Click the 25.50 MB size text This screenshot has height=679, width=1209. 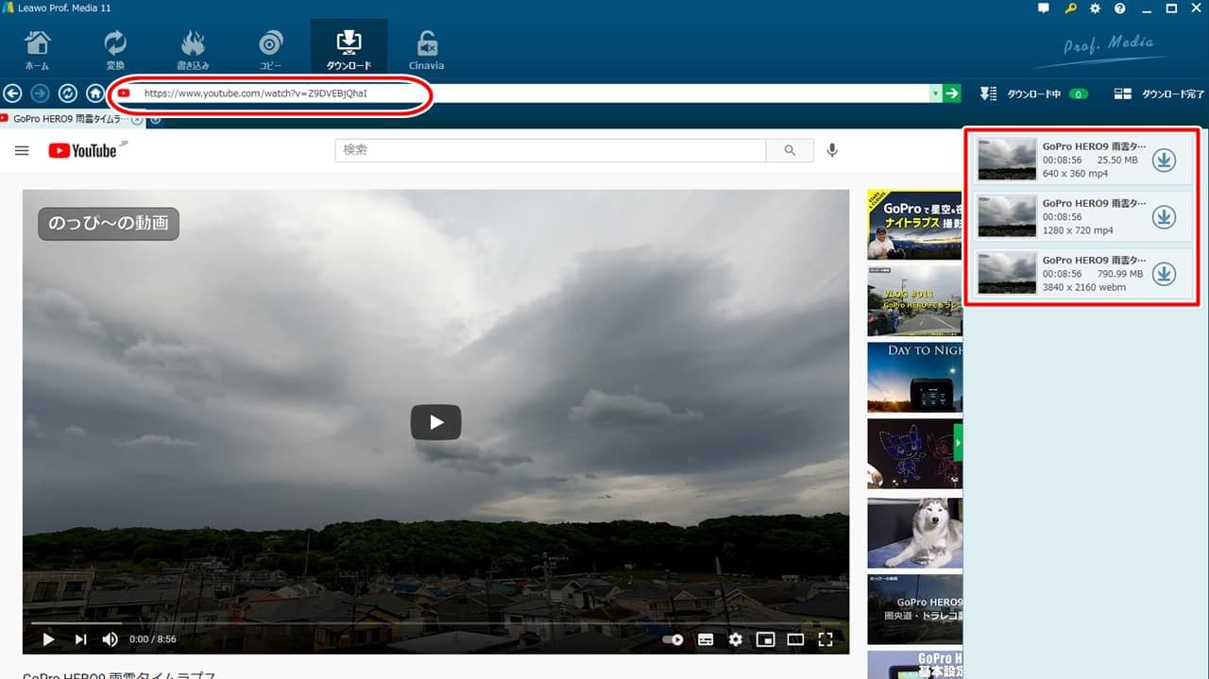(1117, 161)
